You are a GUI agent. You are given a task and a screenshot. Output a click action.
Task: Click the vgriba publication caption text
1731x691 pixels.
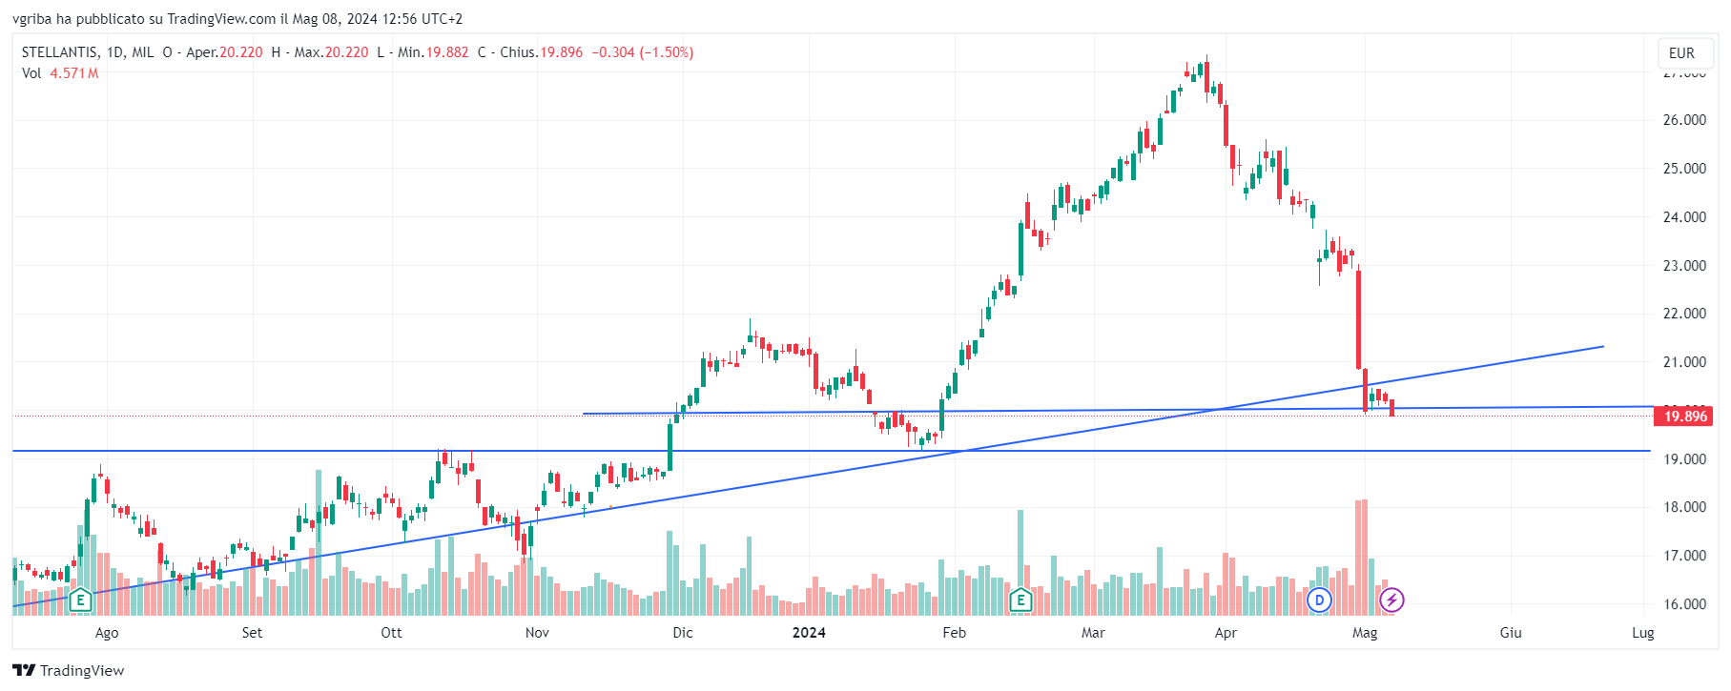tap(237, 19)
